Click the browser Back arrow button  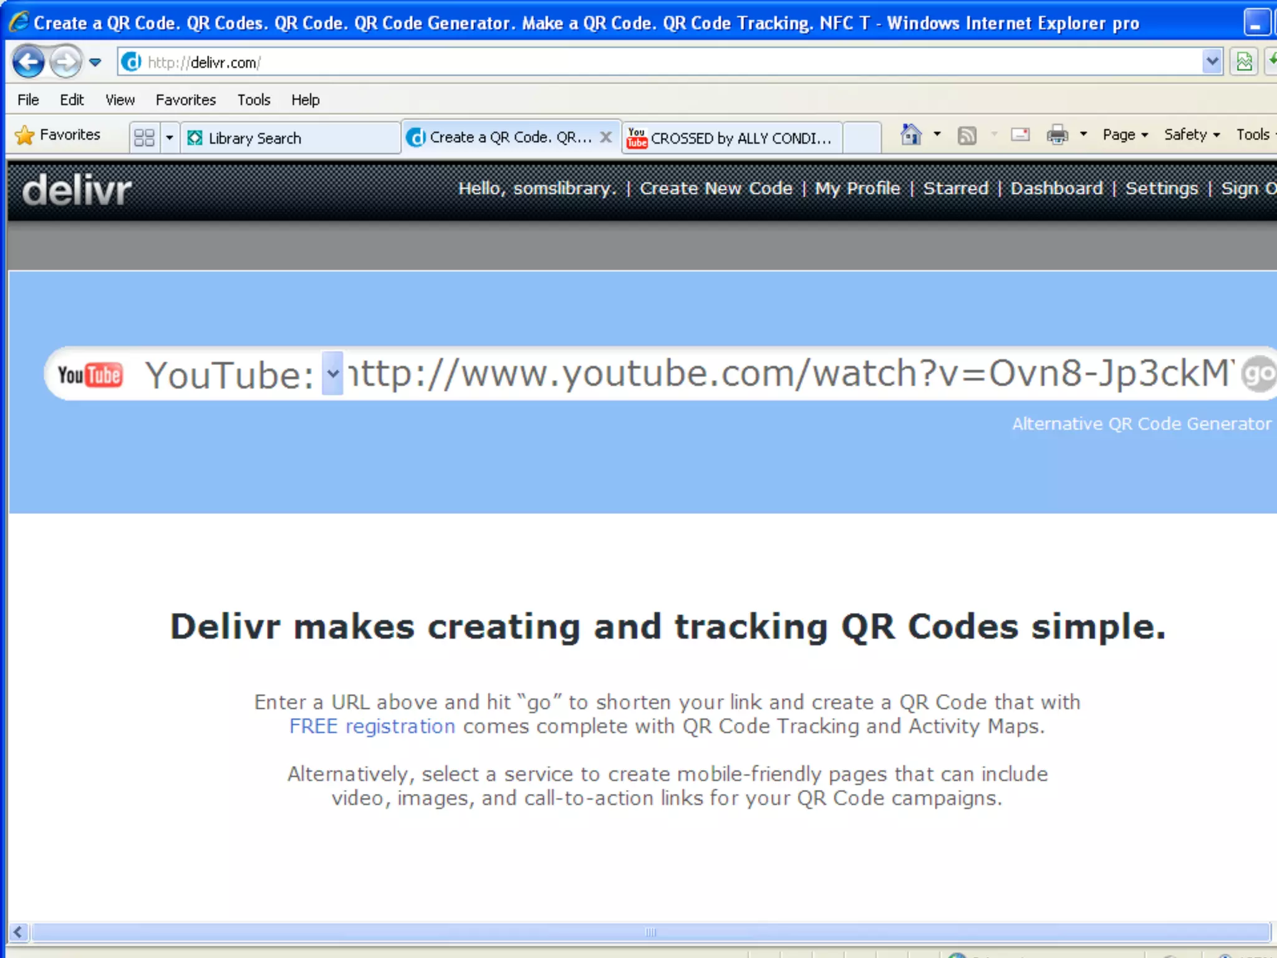28,62
